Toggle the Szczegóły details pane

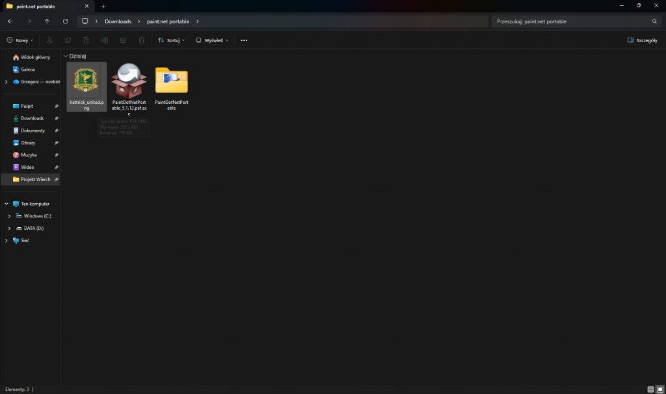coord(642,40)
